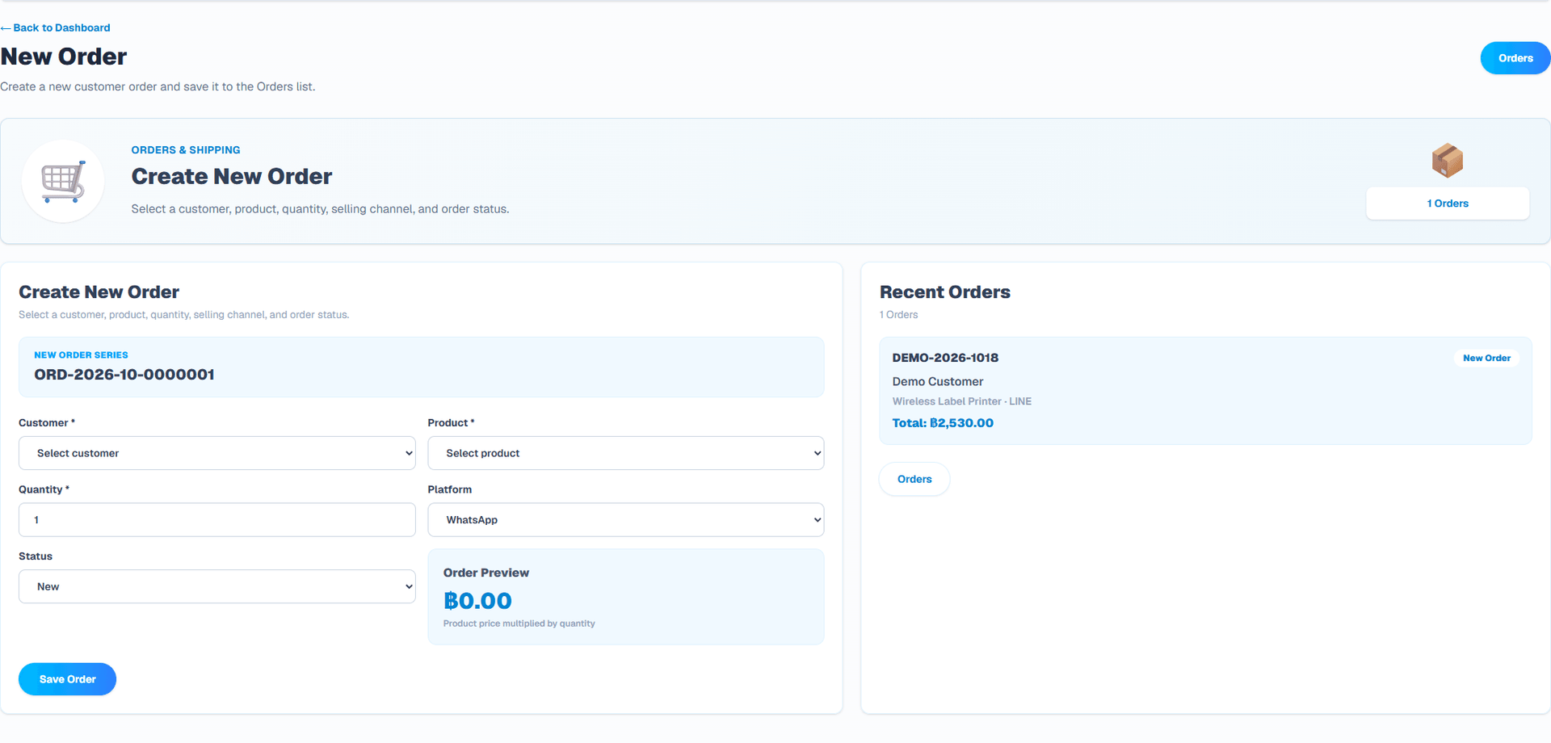This screenshot has width=1551, height=743.
Task: Open the Status dropdown showing New
Action: pyautogui.click(x=217, y=586)
